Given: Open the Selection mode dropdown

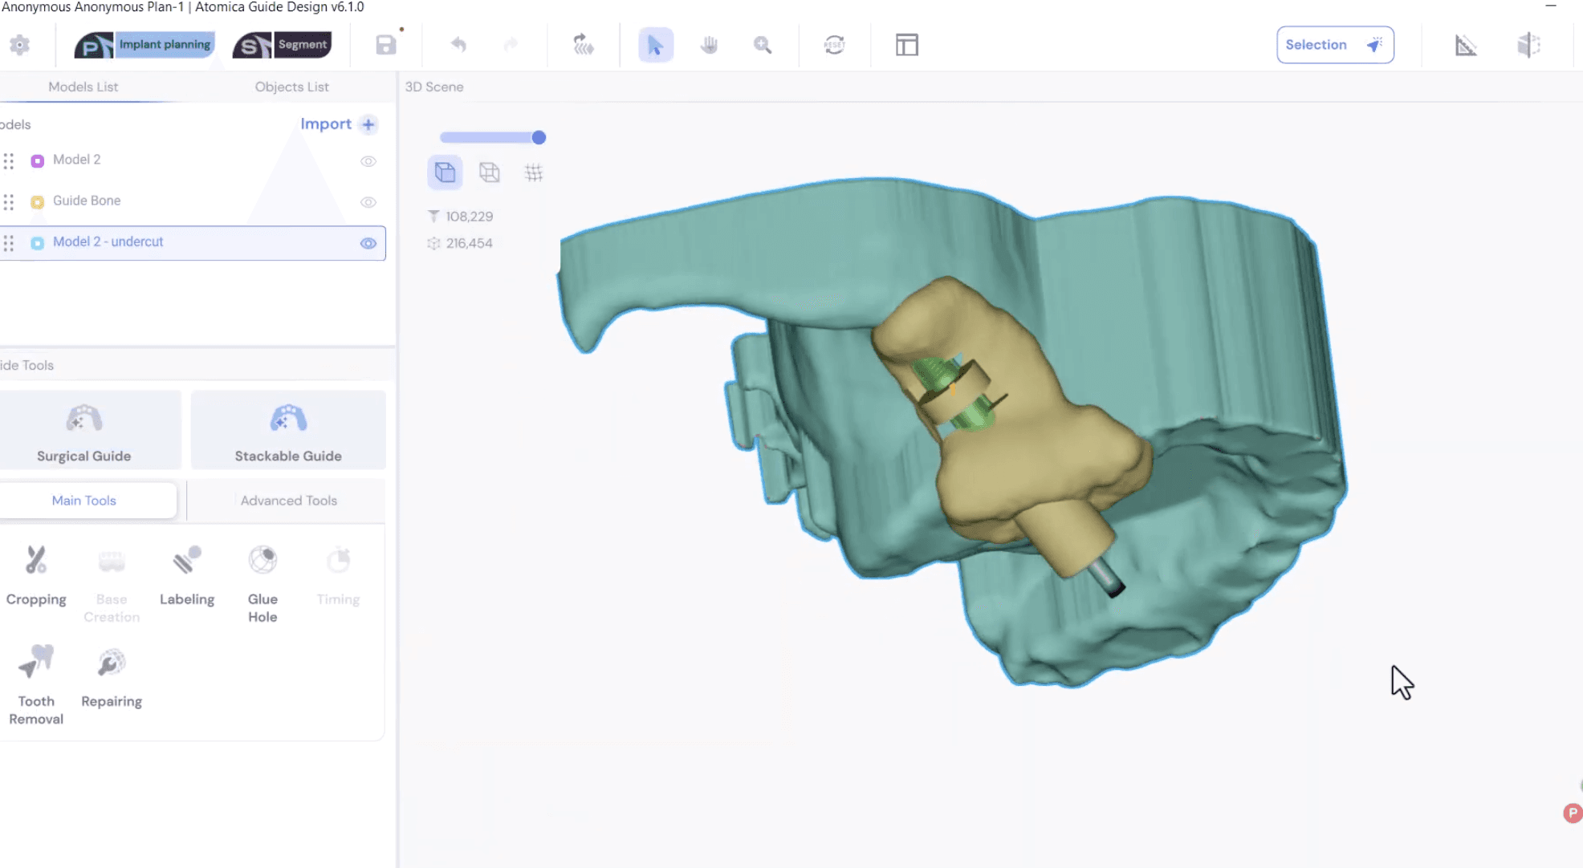Looking at the screenshot, I should tap(1334, 45).
